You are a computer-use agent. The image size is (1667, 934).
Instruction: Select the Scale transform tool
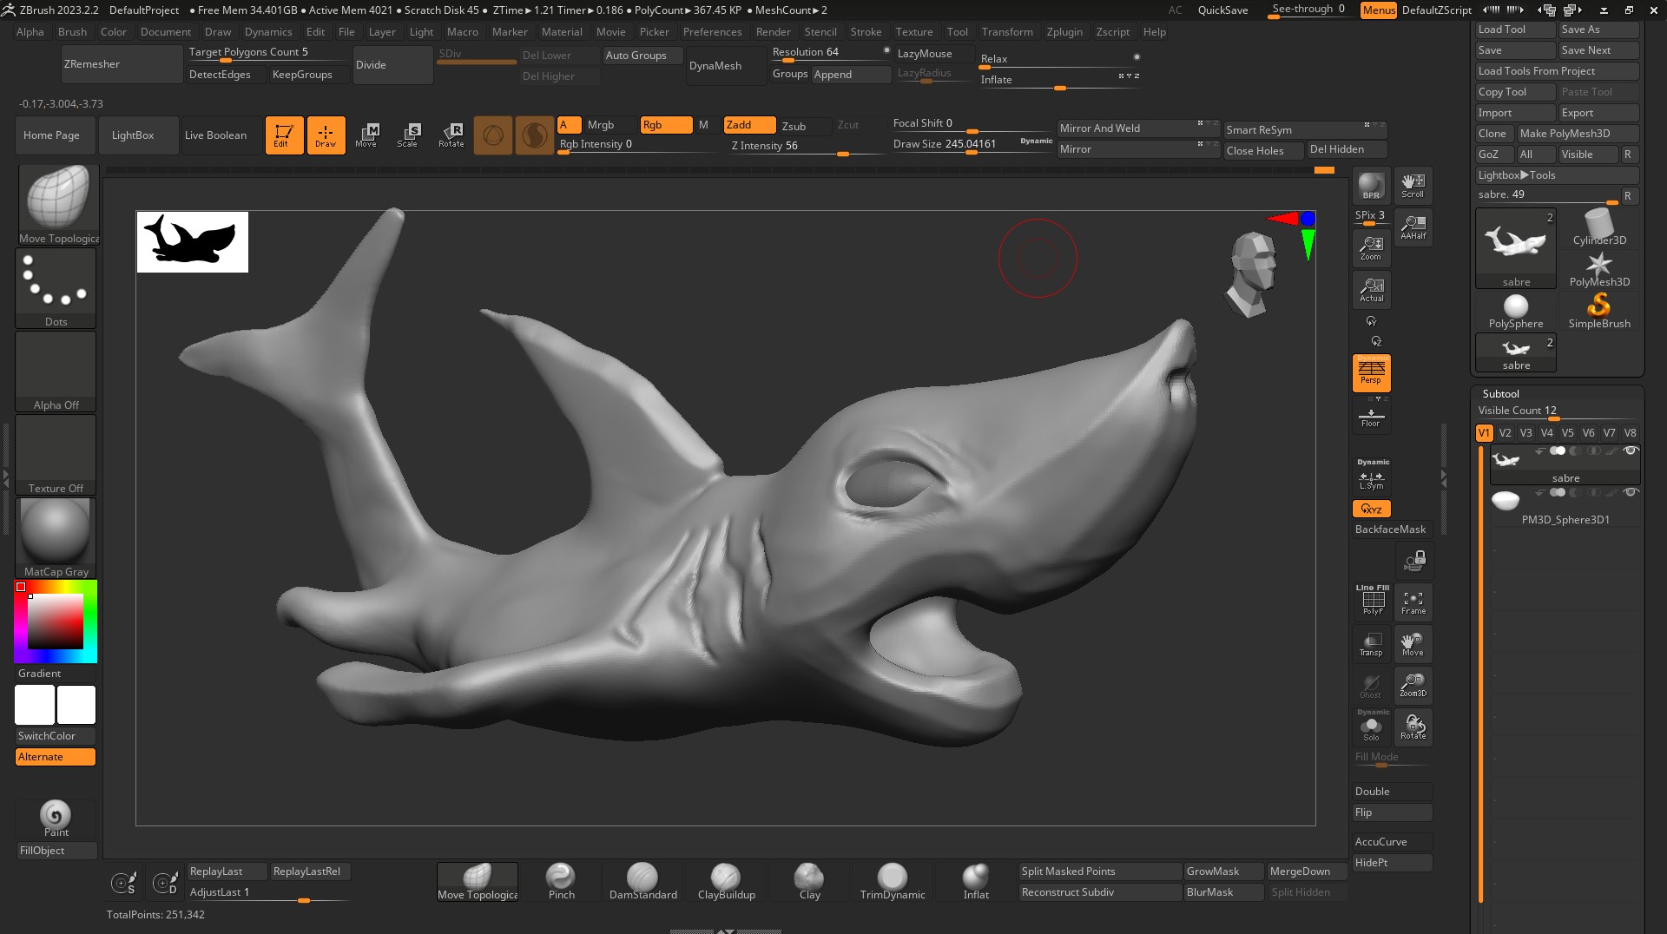pyautogui.click(x=407, y=135)
